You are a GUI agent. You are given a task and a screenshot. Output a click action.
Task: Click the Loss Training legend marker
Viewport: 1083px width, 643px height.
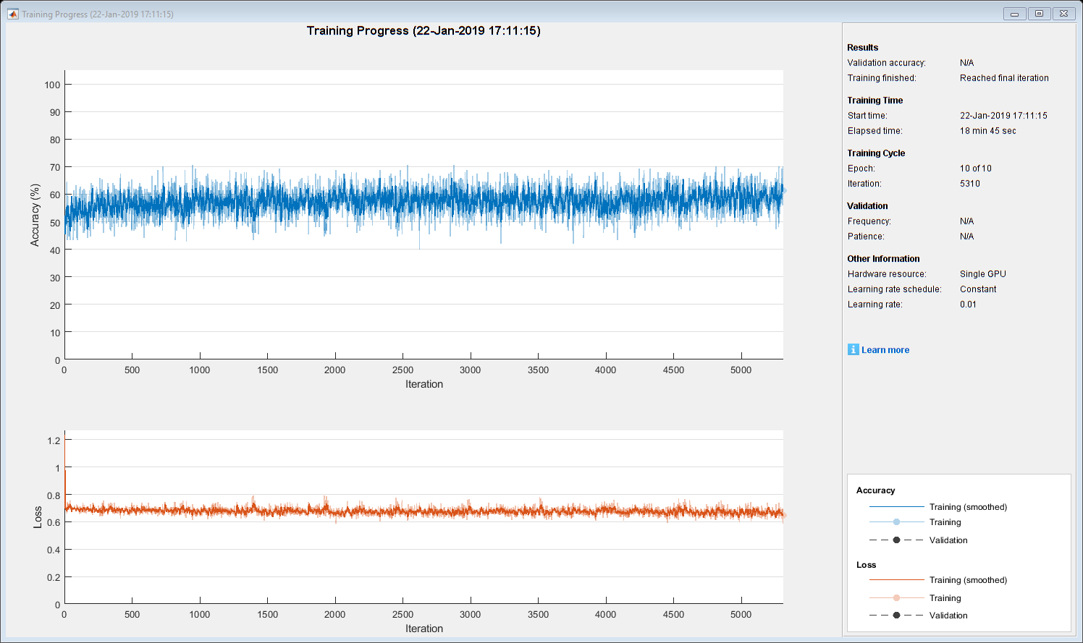tap(896, 598)
